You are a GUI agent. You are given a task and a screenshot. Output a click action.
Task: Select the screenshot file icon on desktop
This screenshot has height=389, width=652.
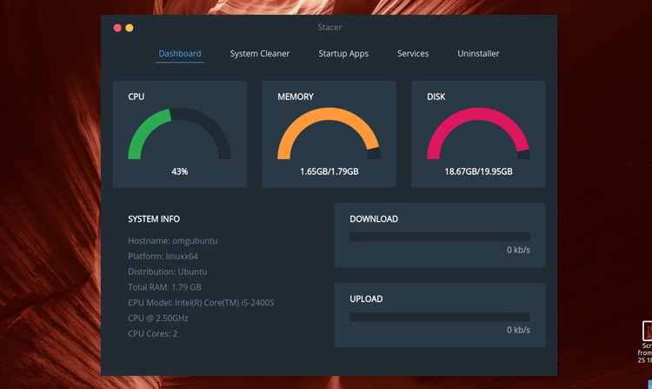(x=647, y=332)
